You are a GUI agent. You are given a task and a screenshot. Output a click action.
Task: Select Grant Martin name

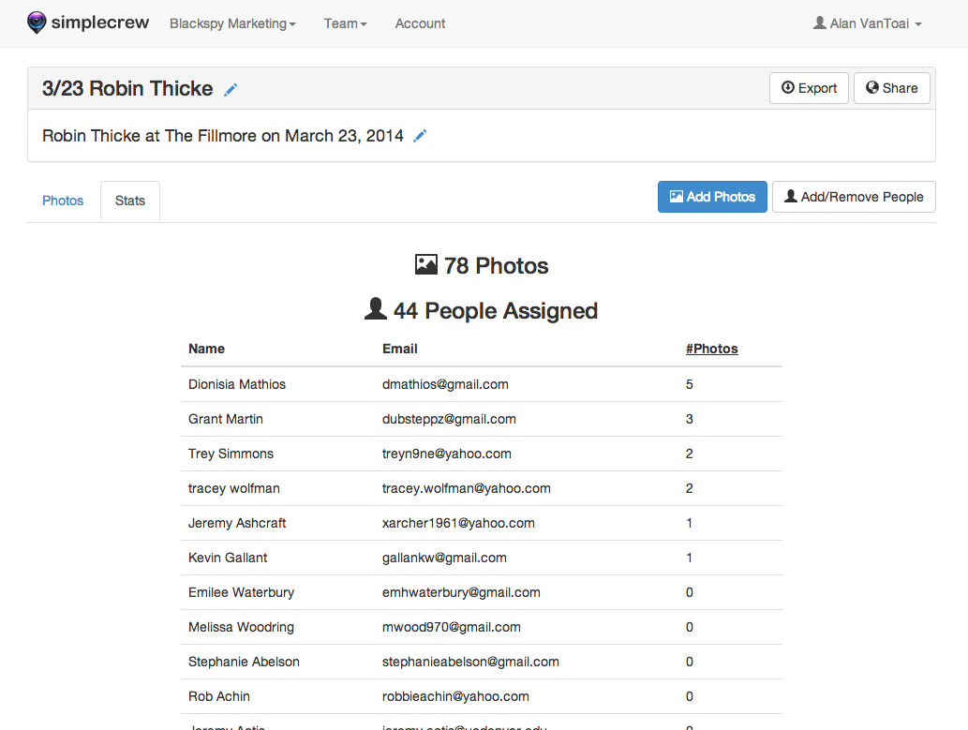point(226,419)
